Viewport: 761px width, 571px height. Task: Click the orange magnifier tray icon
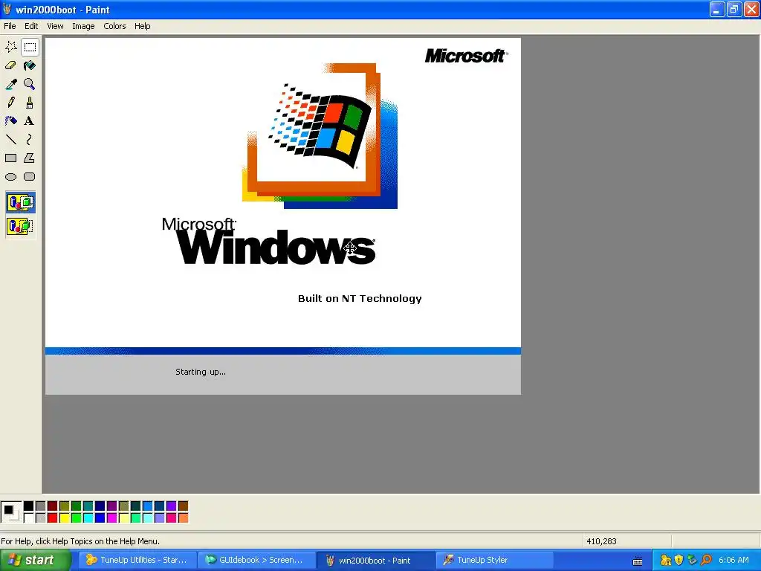click(x=706, y=561)
